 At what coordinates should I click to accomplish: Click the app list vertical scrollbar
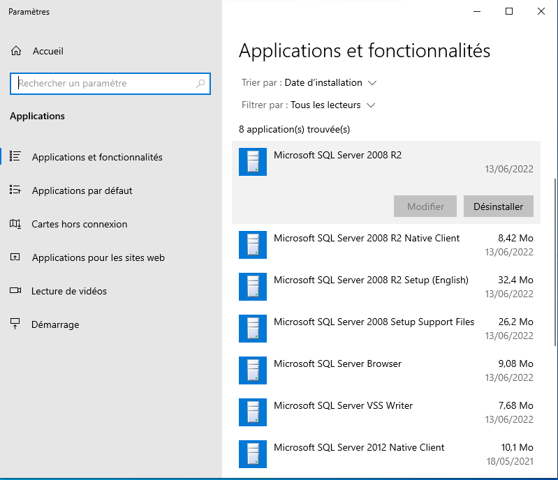click(555, 262)
